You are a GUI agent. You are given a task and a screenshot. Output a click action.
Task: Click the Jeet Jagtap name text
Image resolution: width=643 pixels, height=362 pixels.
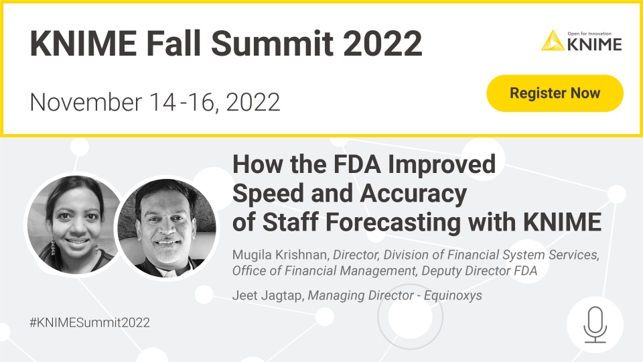tap(267, 296)
